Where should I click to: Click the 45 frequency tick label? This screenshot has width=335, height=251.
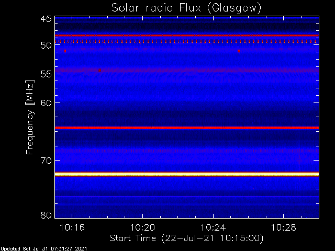46,19
